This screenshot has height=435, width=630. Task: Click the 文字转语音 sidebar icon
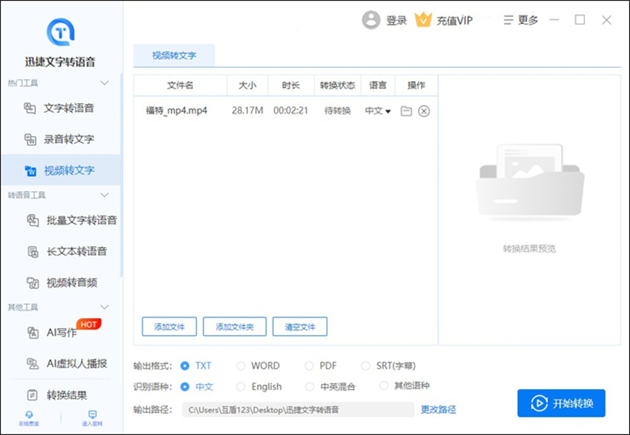(29, 108)
